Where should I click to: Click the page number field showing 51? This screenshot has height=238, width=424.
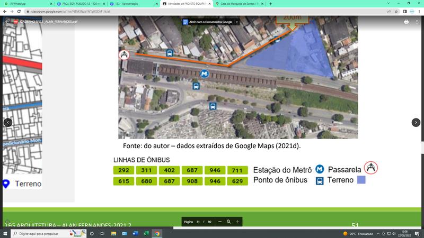198,222
